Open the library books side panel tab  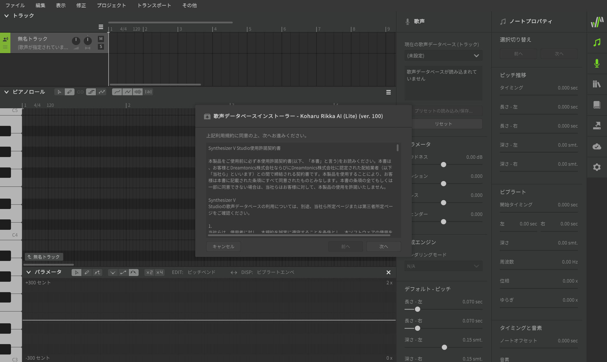click(x=597, y=84)
